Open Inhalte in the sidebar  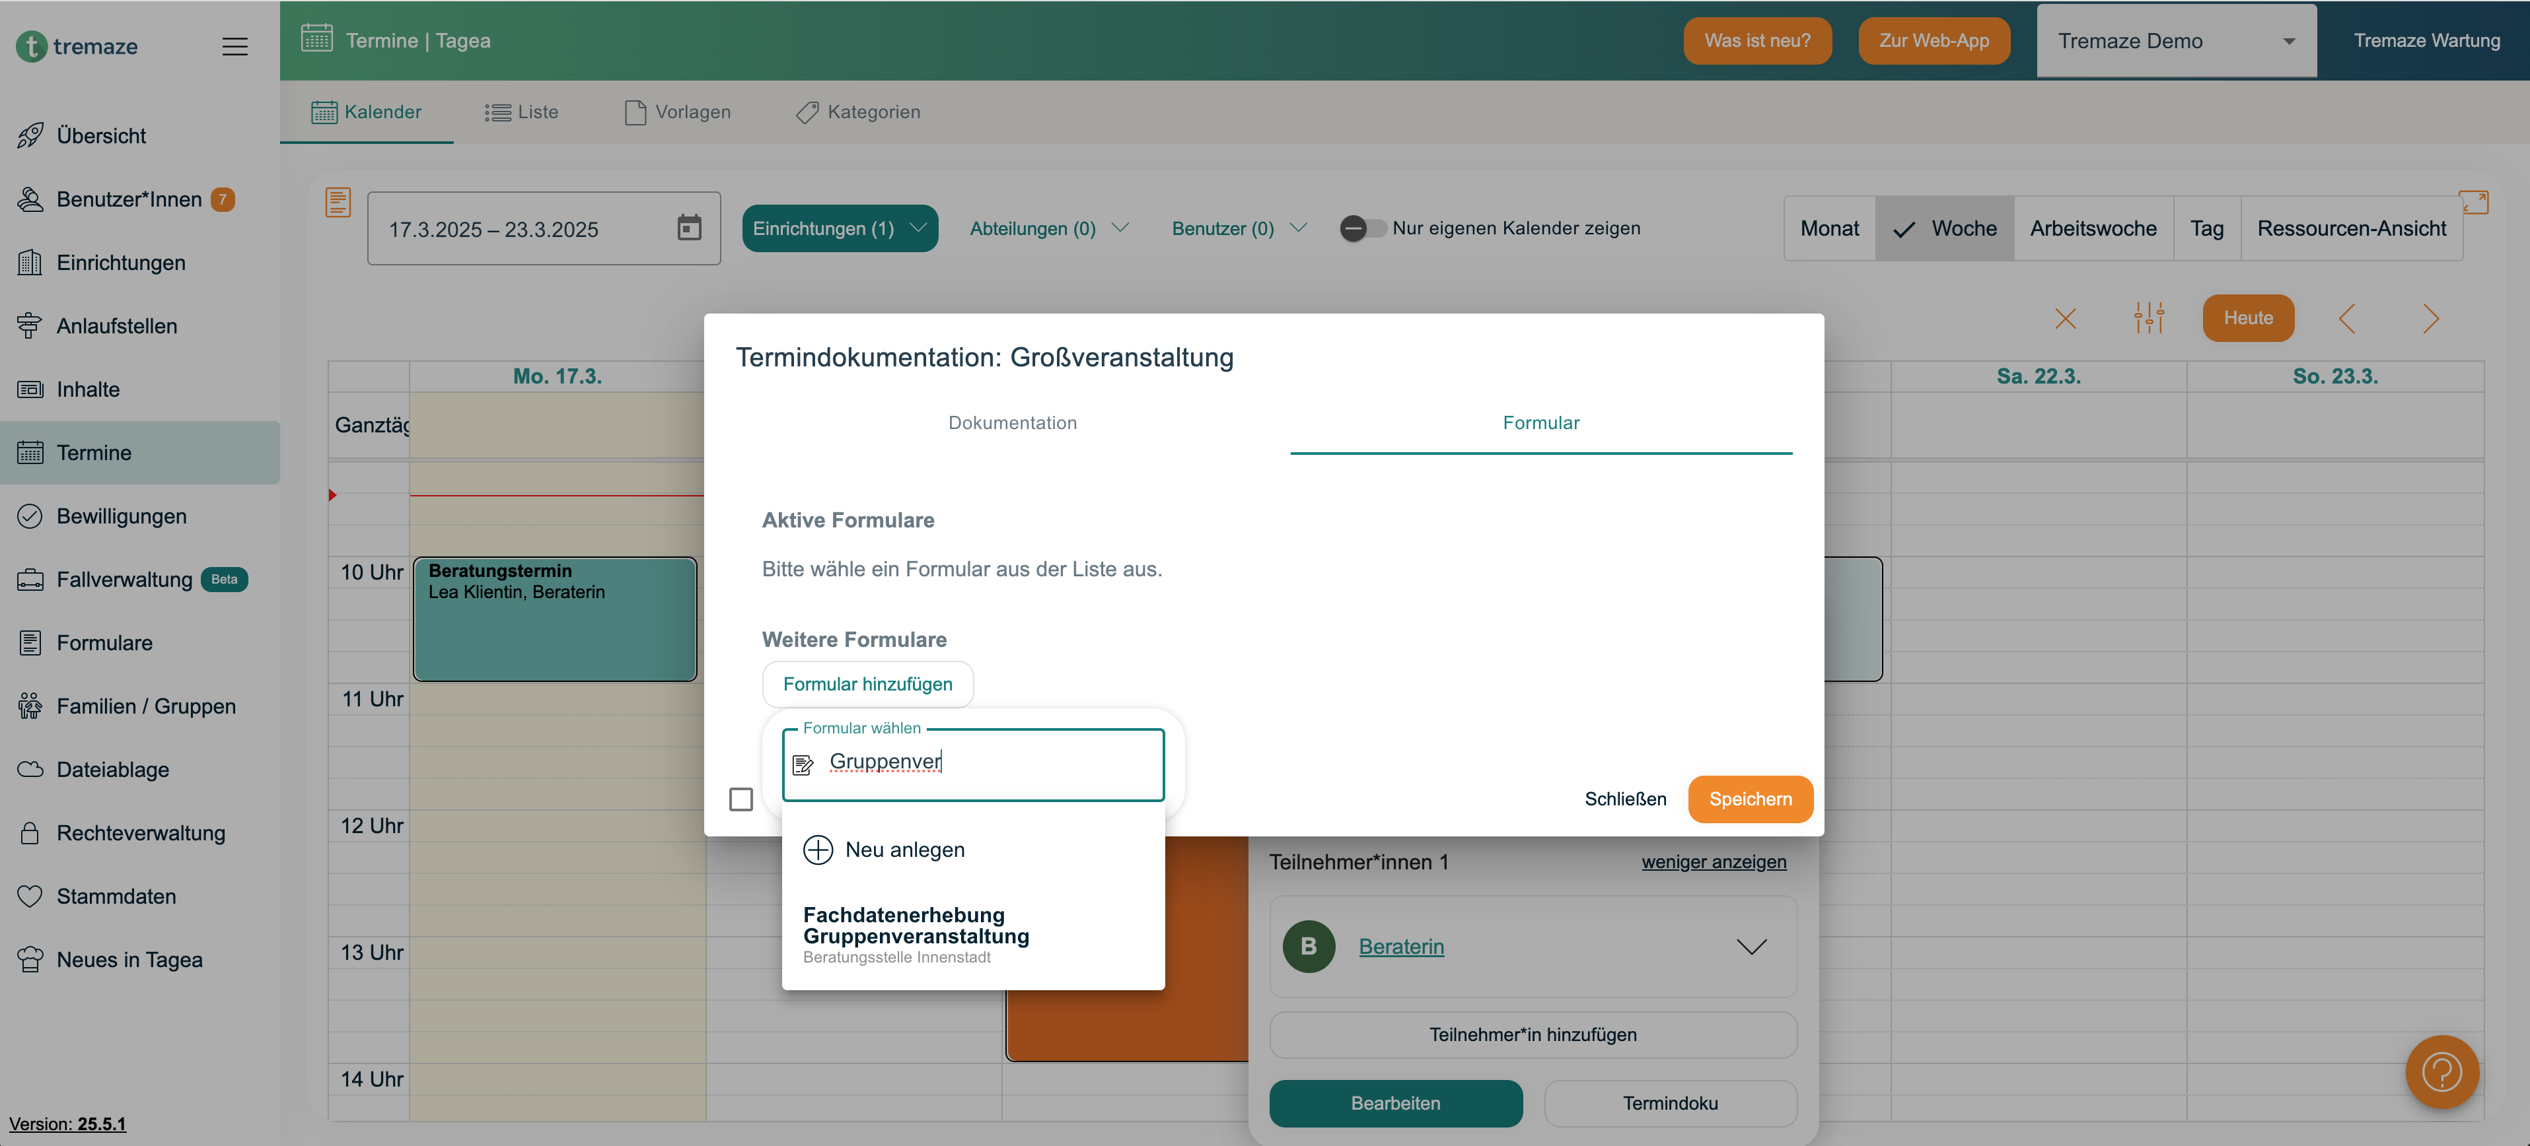pos(139,389)
